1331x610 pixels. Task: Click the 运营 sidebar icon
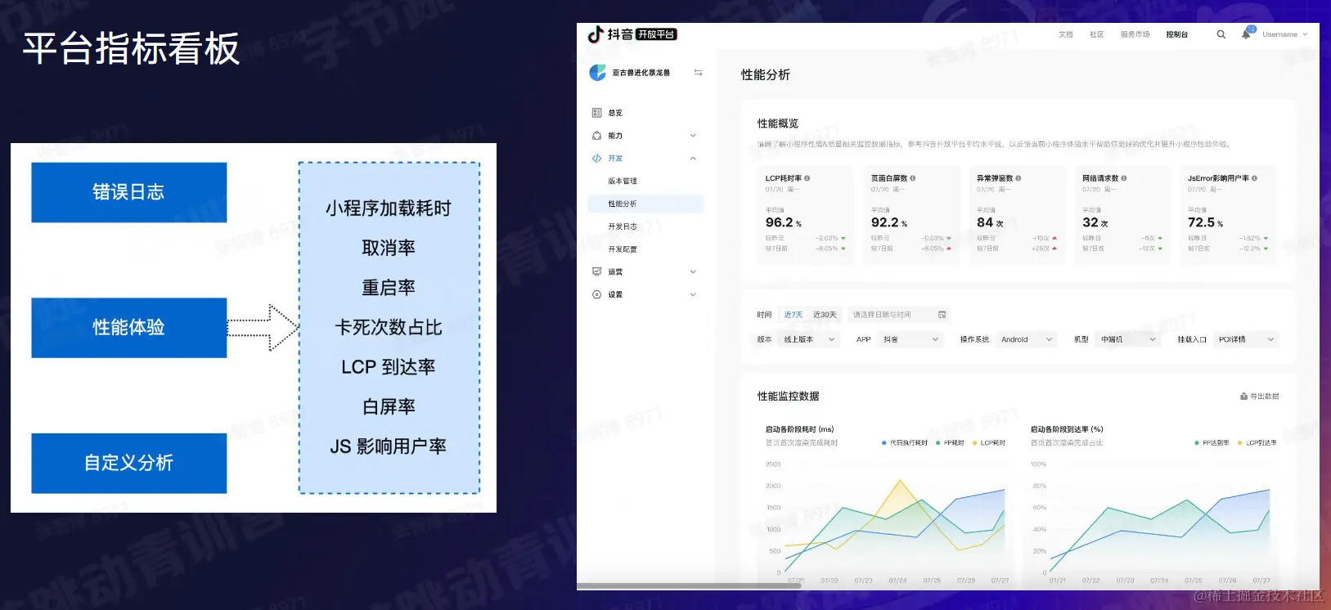pos(596,271)
